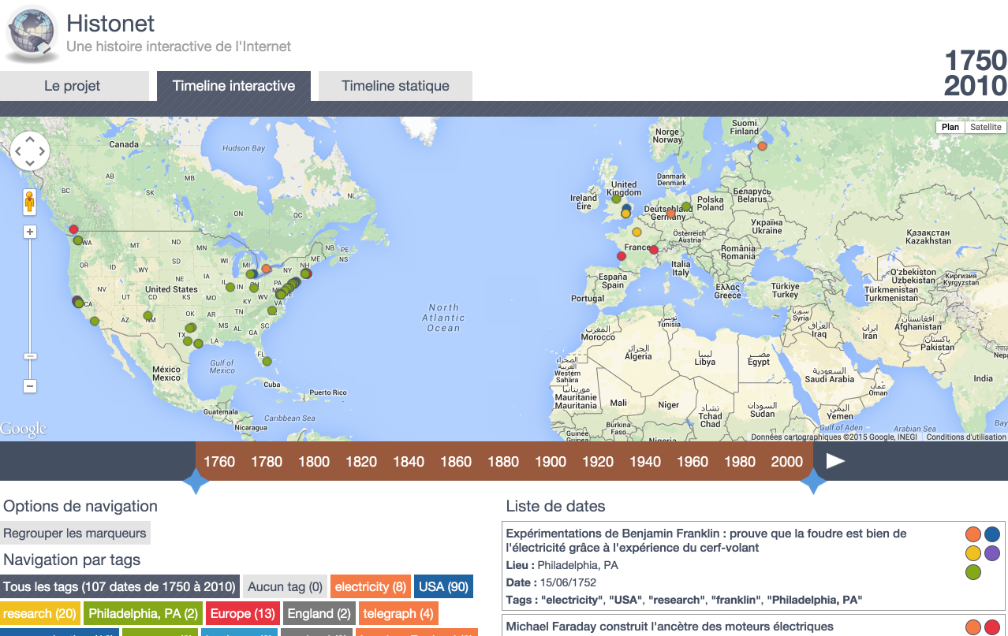Click orange tag dot in Benjamin Franklin entry

tap(973, 534)
